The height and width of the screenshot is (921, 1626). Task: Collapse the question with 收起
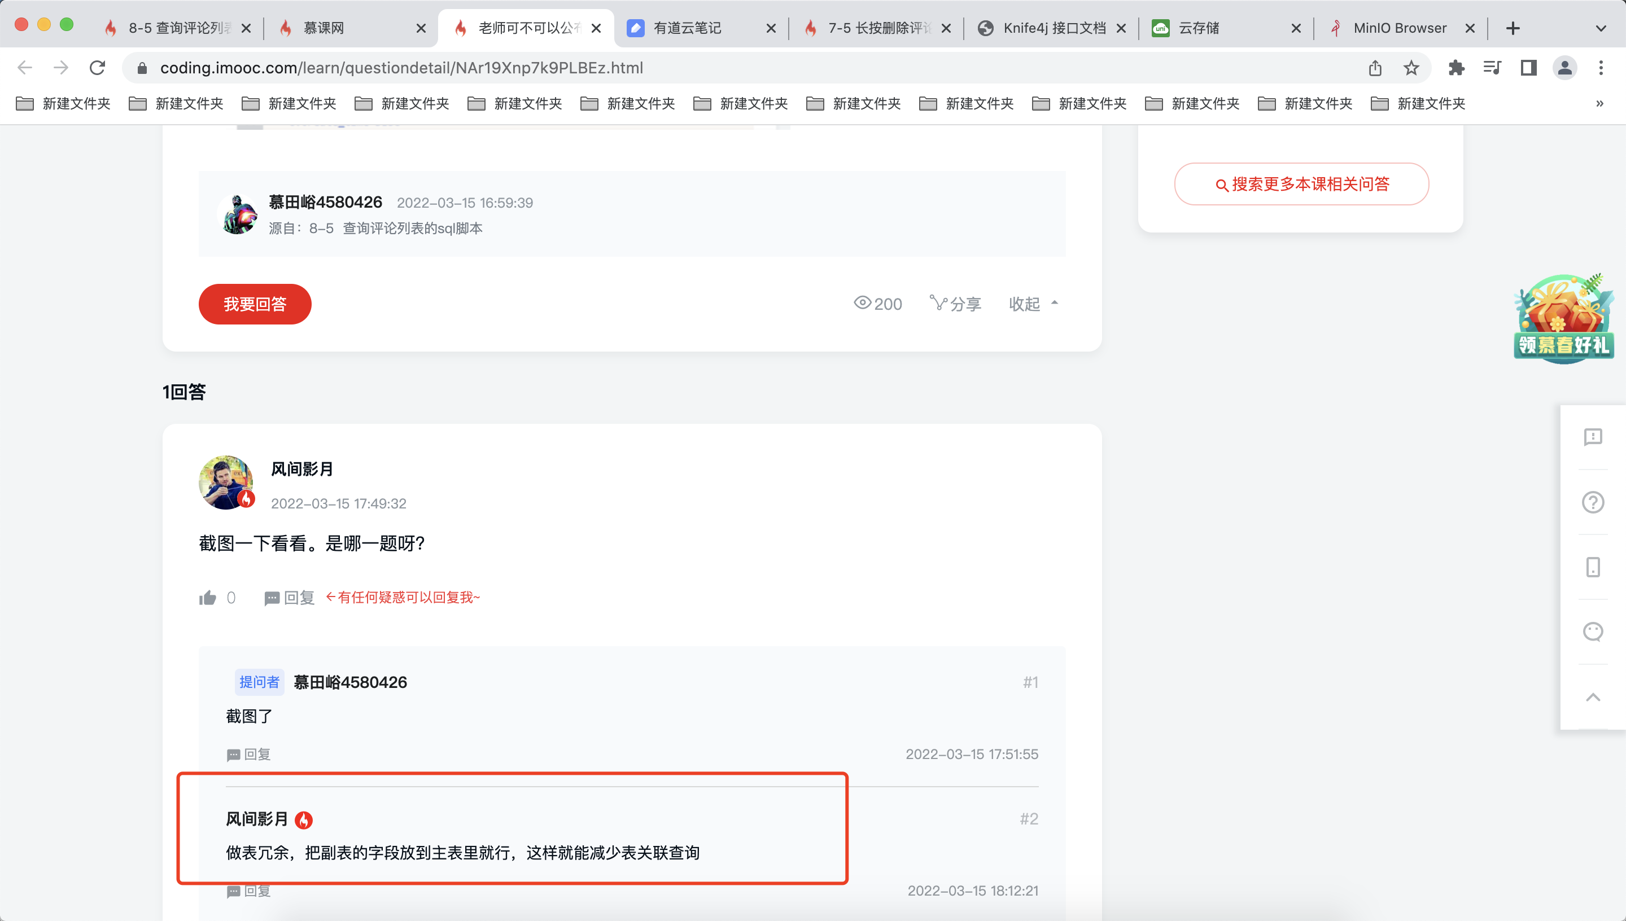1033,304
